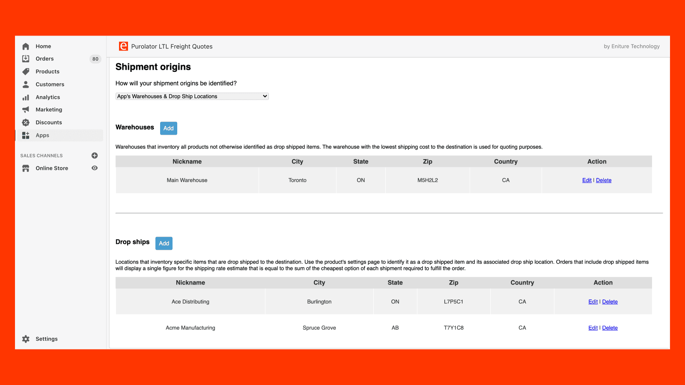The width and height of the screenshot is (685, 385).
Task: Select the Online Store sales channel
Action: coord(51,168)
